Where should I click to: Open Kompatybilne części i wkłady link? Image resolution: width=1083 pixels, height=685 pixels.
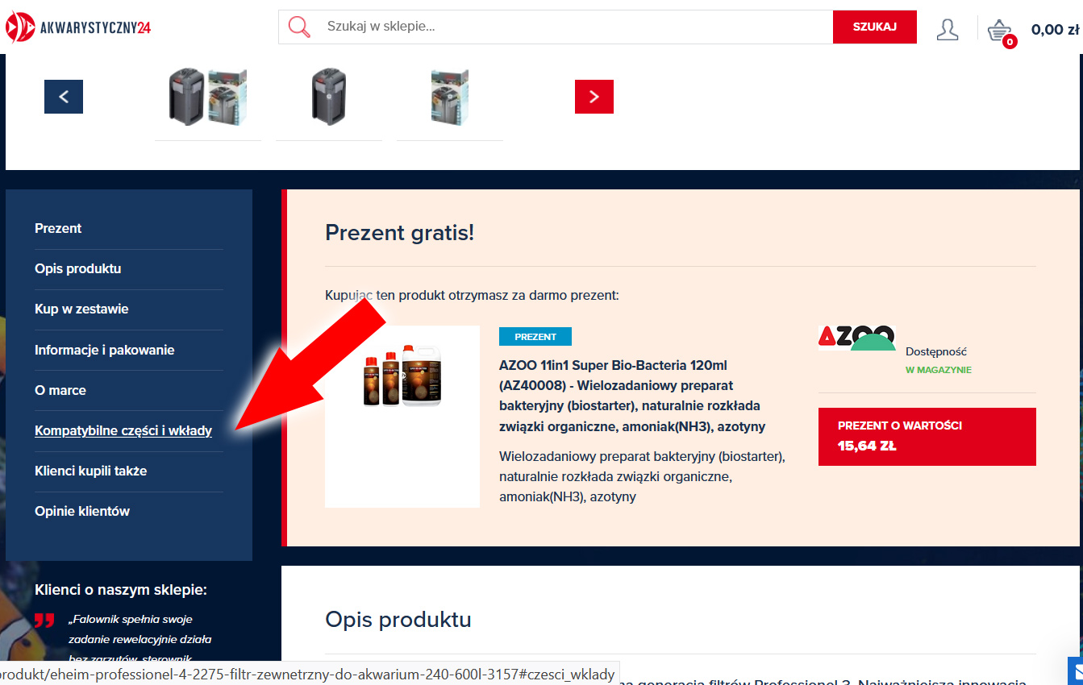point(123,430)
